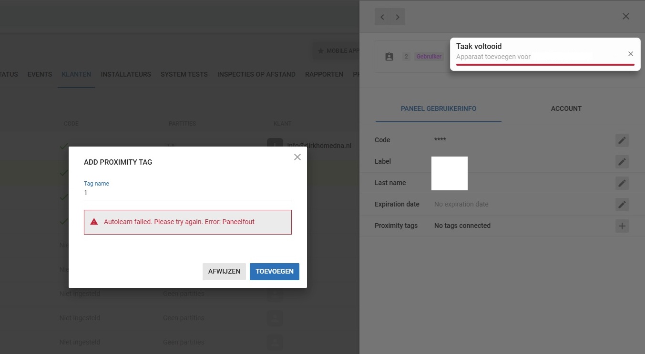Click the Toevoegen button

pyautogui.click(x=274, y=272)
